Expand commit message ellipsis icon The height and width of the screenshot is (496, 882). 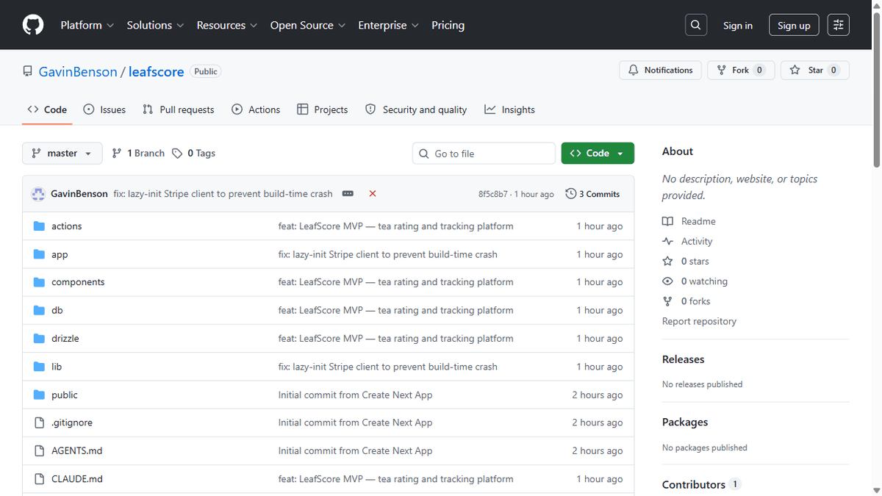pos(348,194)
